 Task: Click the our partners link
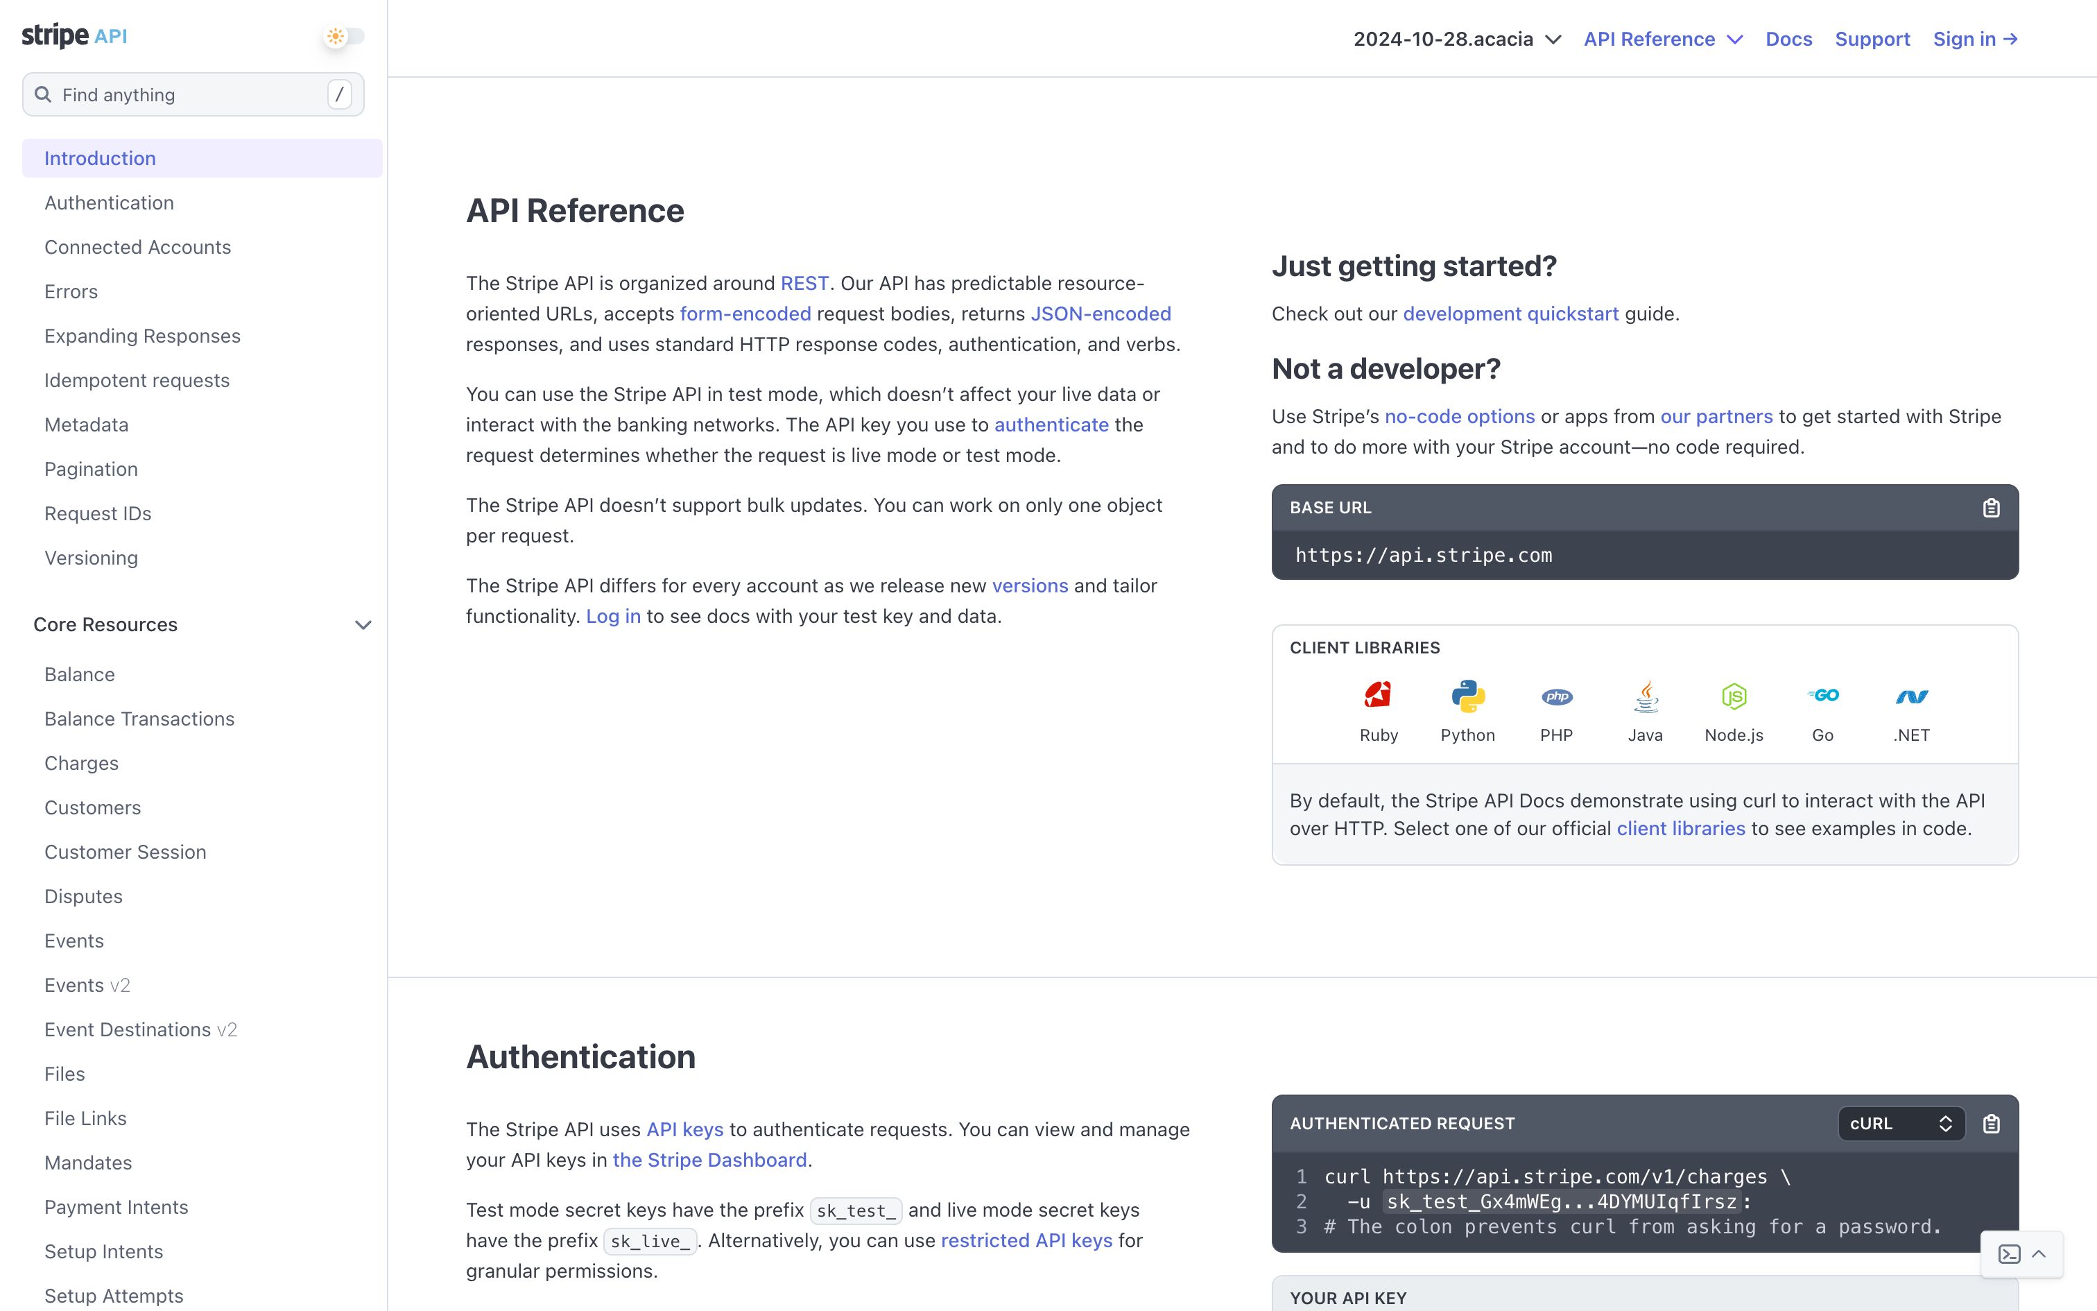1716,417
